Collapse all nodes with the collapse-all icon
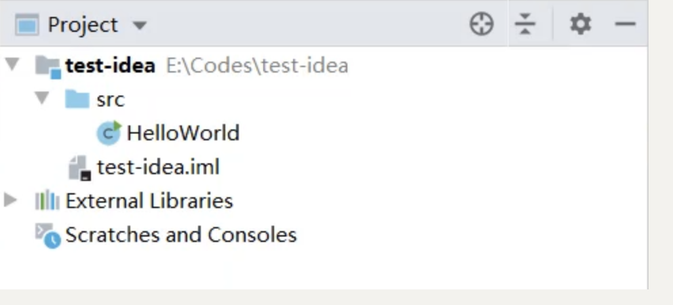Viewport: 673px width, 305px height. click(x=525, y=24)
